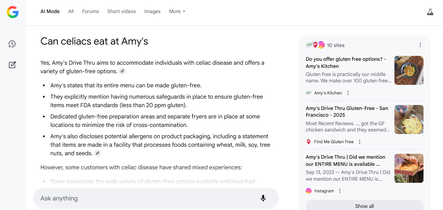Click bullet about dedicated gluten-free preparation areas
The image size is (443, 210).
155,121
